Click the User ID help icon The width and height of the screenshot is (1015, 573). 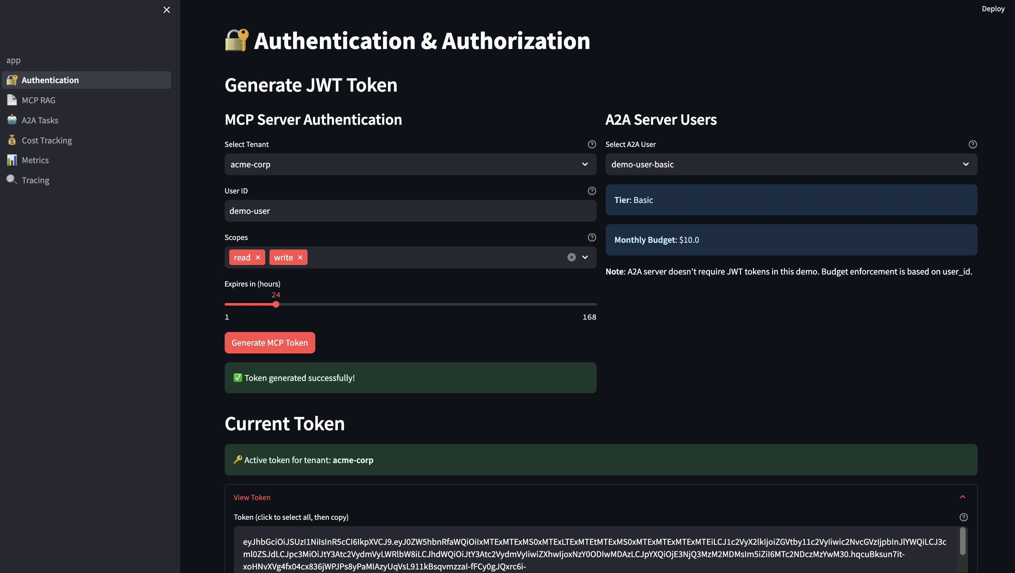click(591, 191)
